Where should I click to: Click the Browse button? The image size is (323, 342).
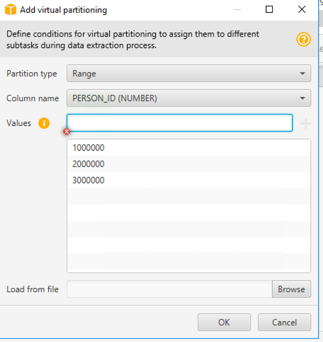point(291,289)
